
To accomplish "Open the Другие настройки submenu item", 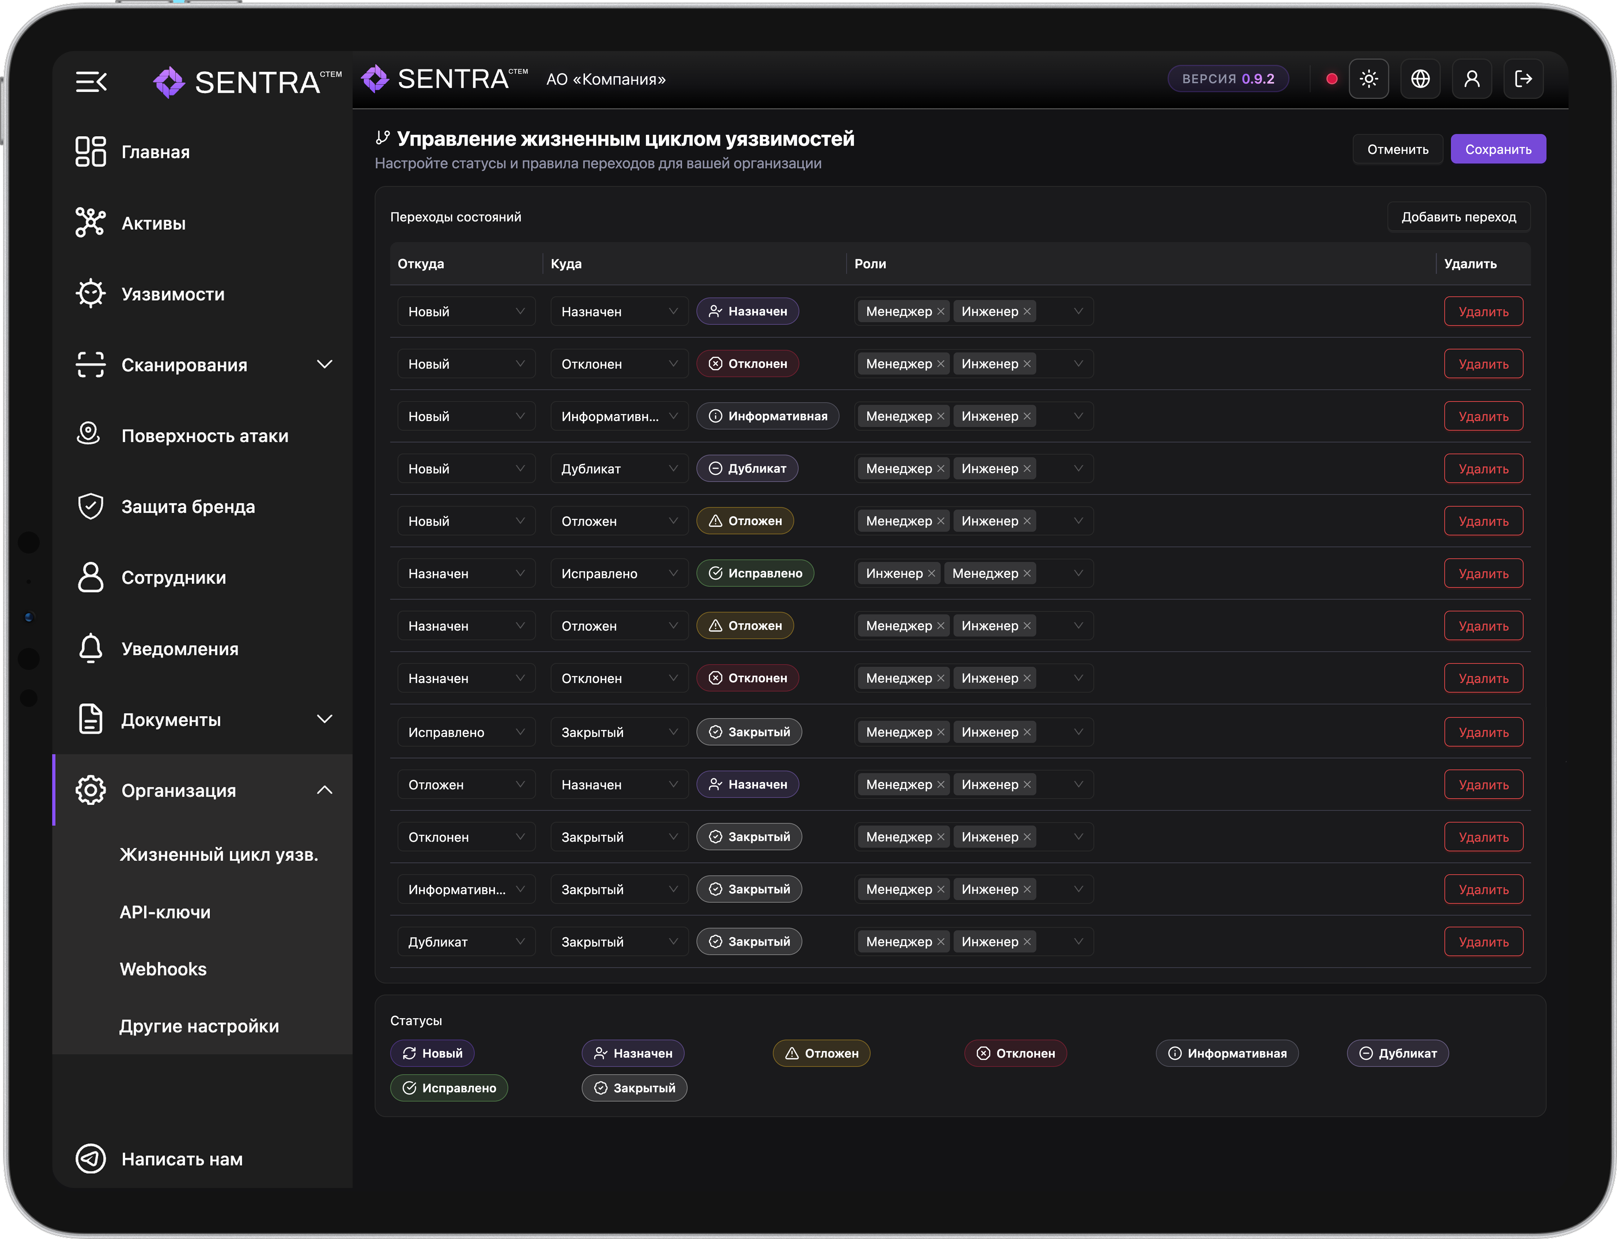I will pyautogui.click(x=199, y=1026).
